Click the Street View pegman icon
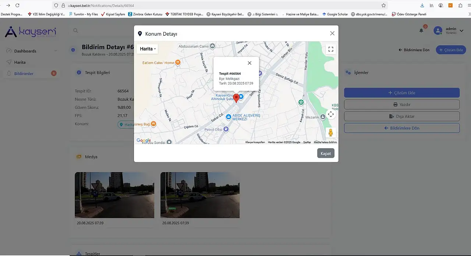This screenshot has width=471, height=256. click(331, 133)
